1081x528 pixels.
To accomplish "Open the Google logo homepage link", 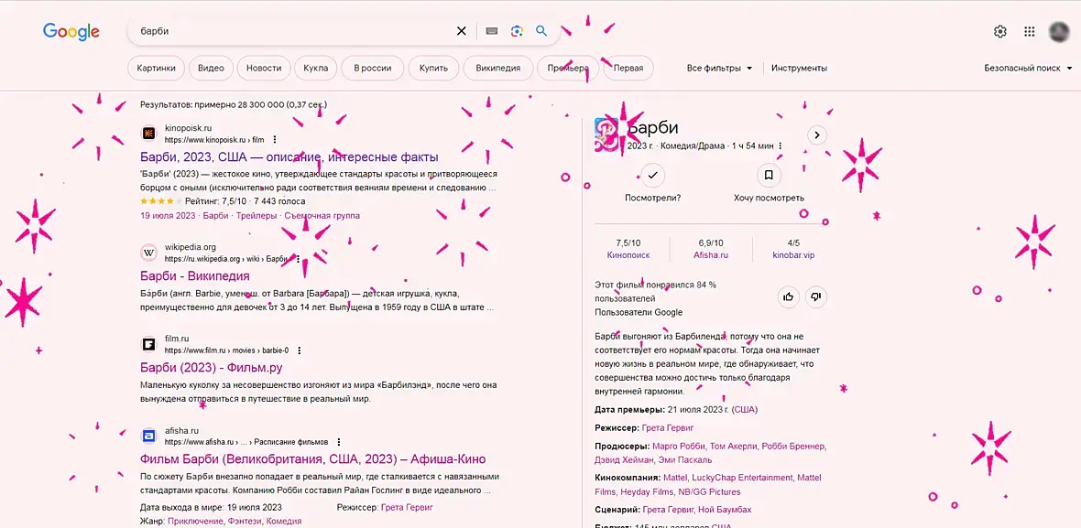I will click(71, 32).
